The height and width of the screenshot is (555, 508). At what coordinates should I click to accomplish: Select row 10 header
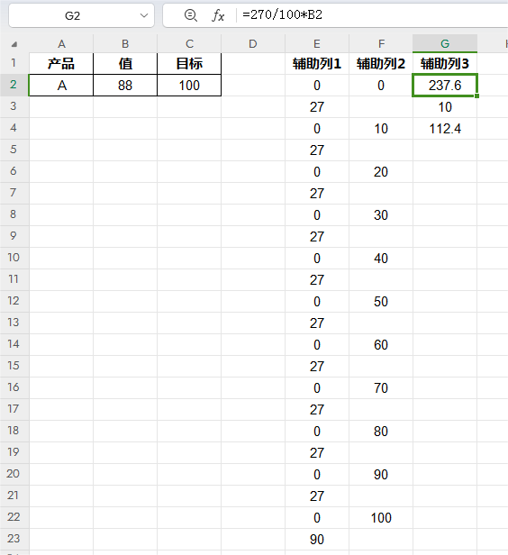coord(14,258)
